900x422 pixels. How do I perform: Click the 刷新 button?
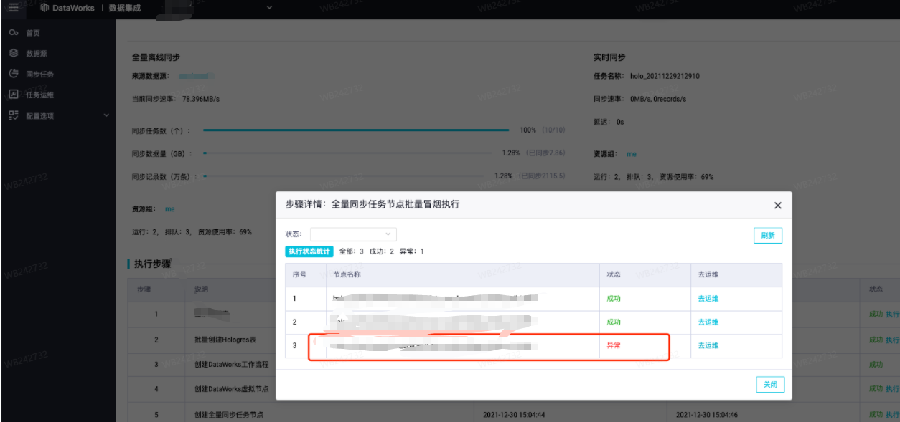(768, 235)
